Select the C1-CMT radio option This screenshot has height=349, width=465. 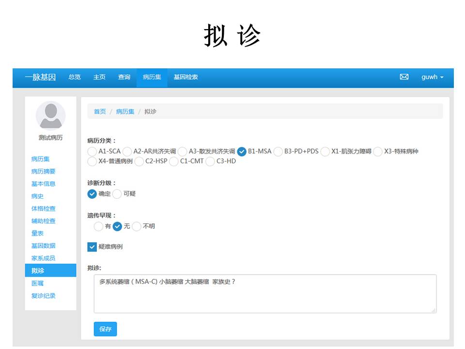coord(174,161)
